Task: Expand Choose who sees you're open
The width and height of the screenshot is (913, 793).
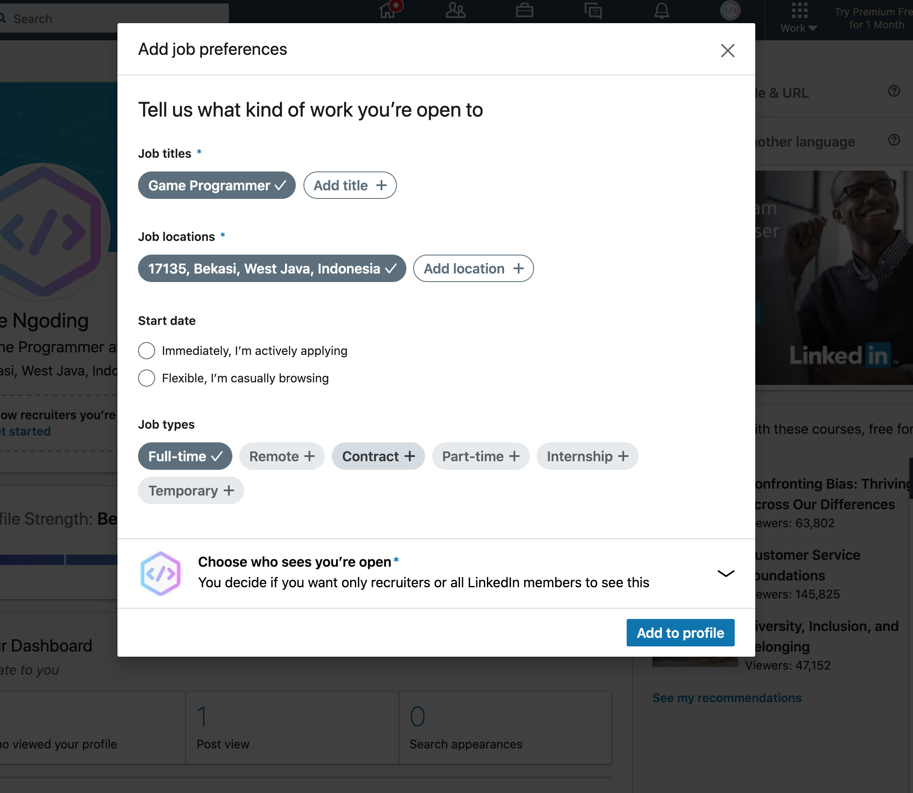Action: coord(725,574)
